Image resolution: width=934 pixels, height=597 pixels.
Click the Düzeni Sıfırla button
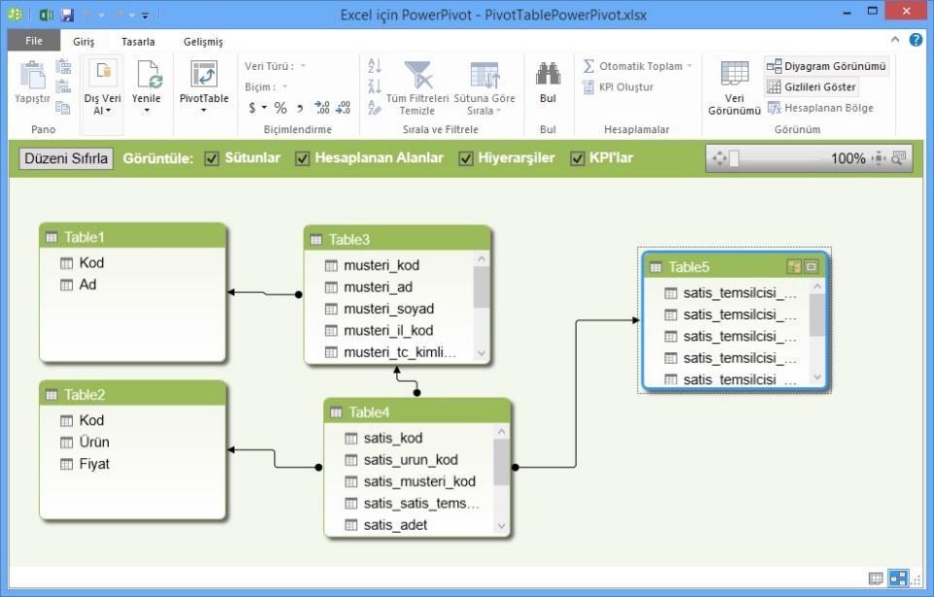tap(66, 158)
